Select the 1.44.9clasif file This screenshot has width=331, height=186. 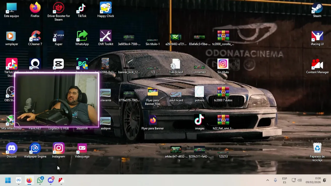click(x=176, y=66)
